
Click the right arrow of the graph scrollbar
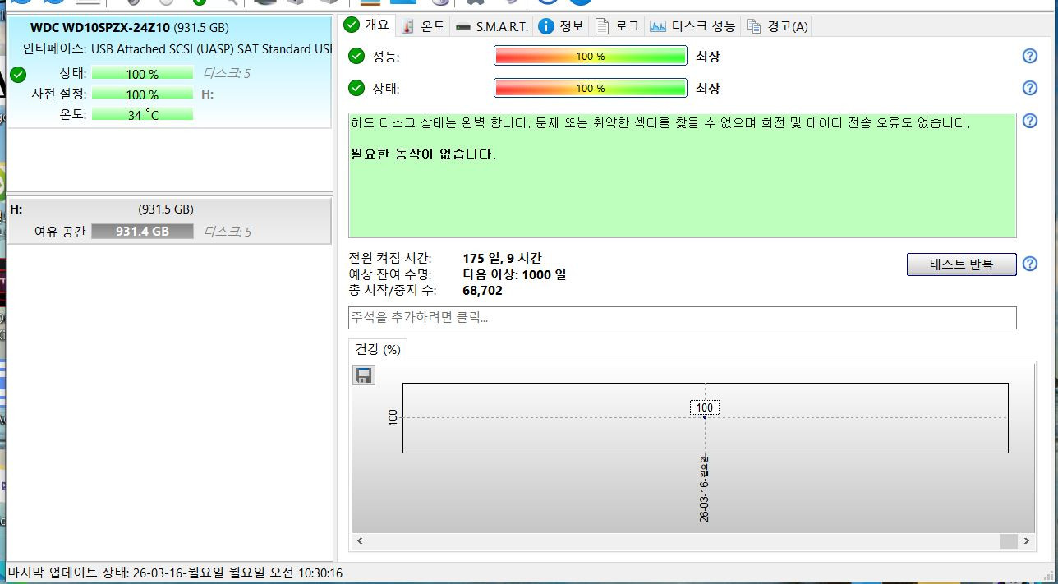point(1026,541)
